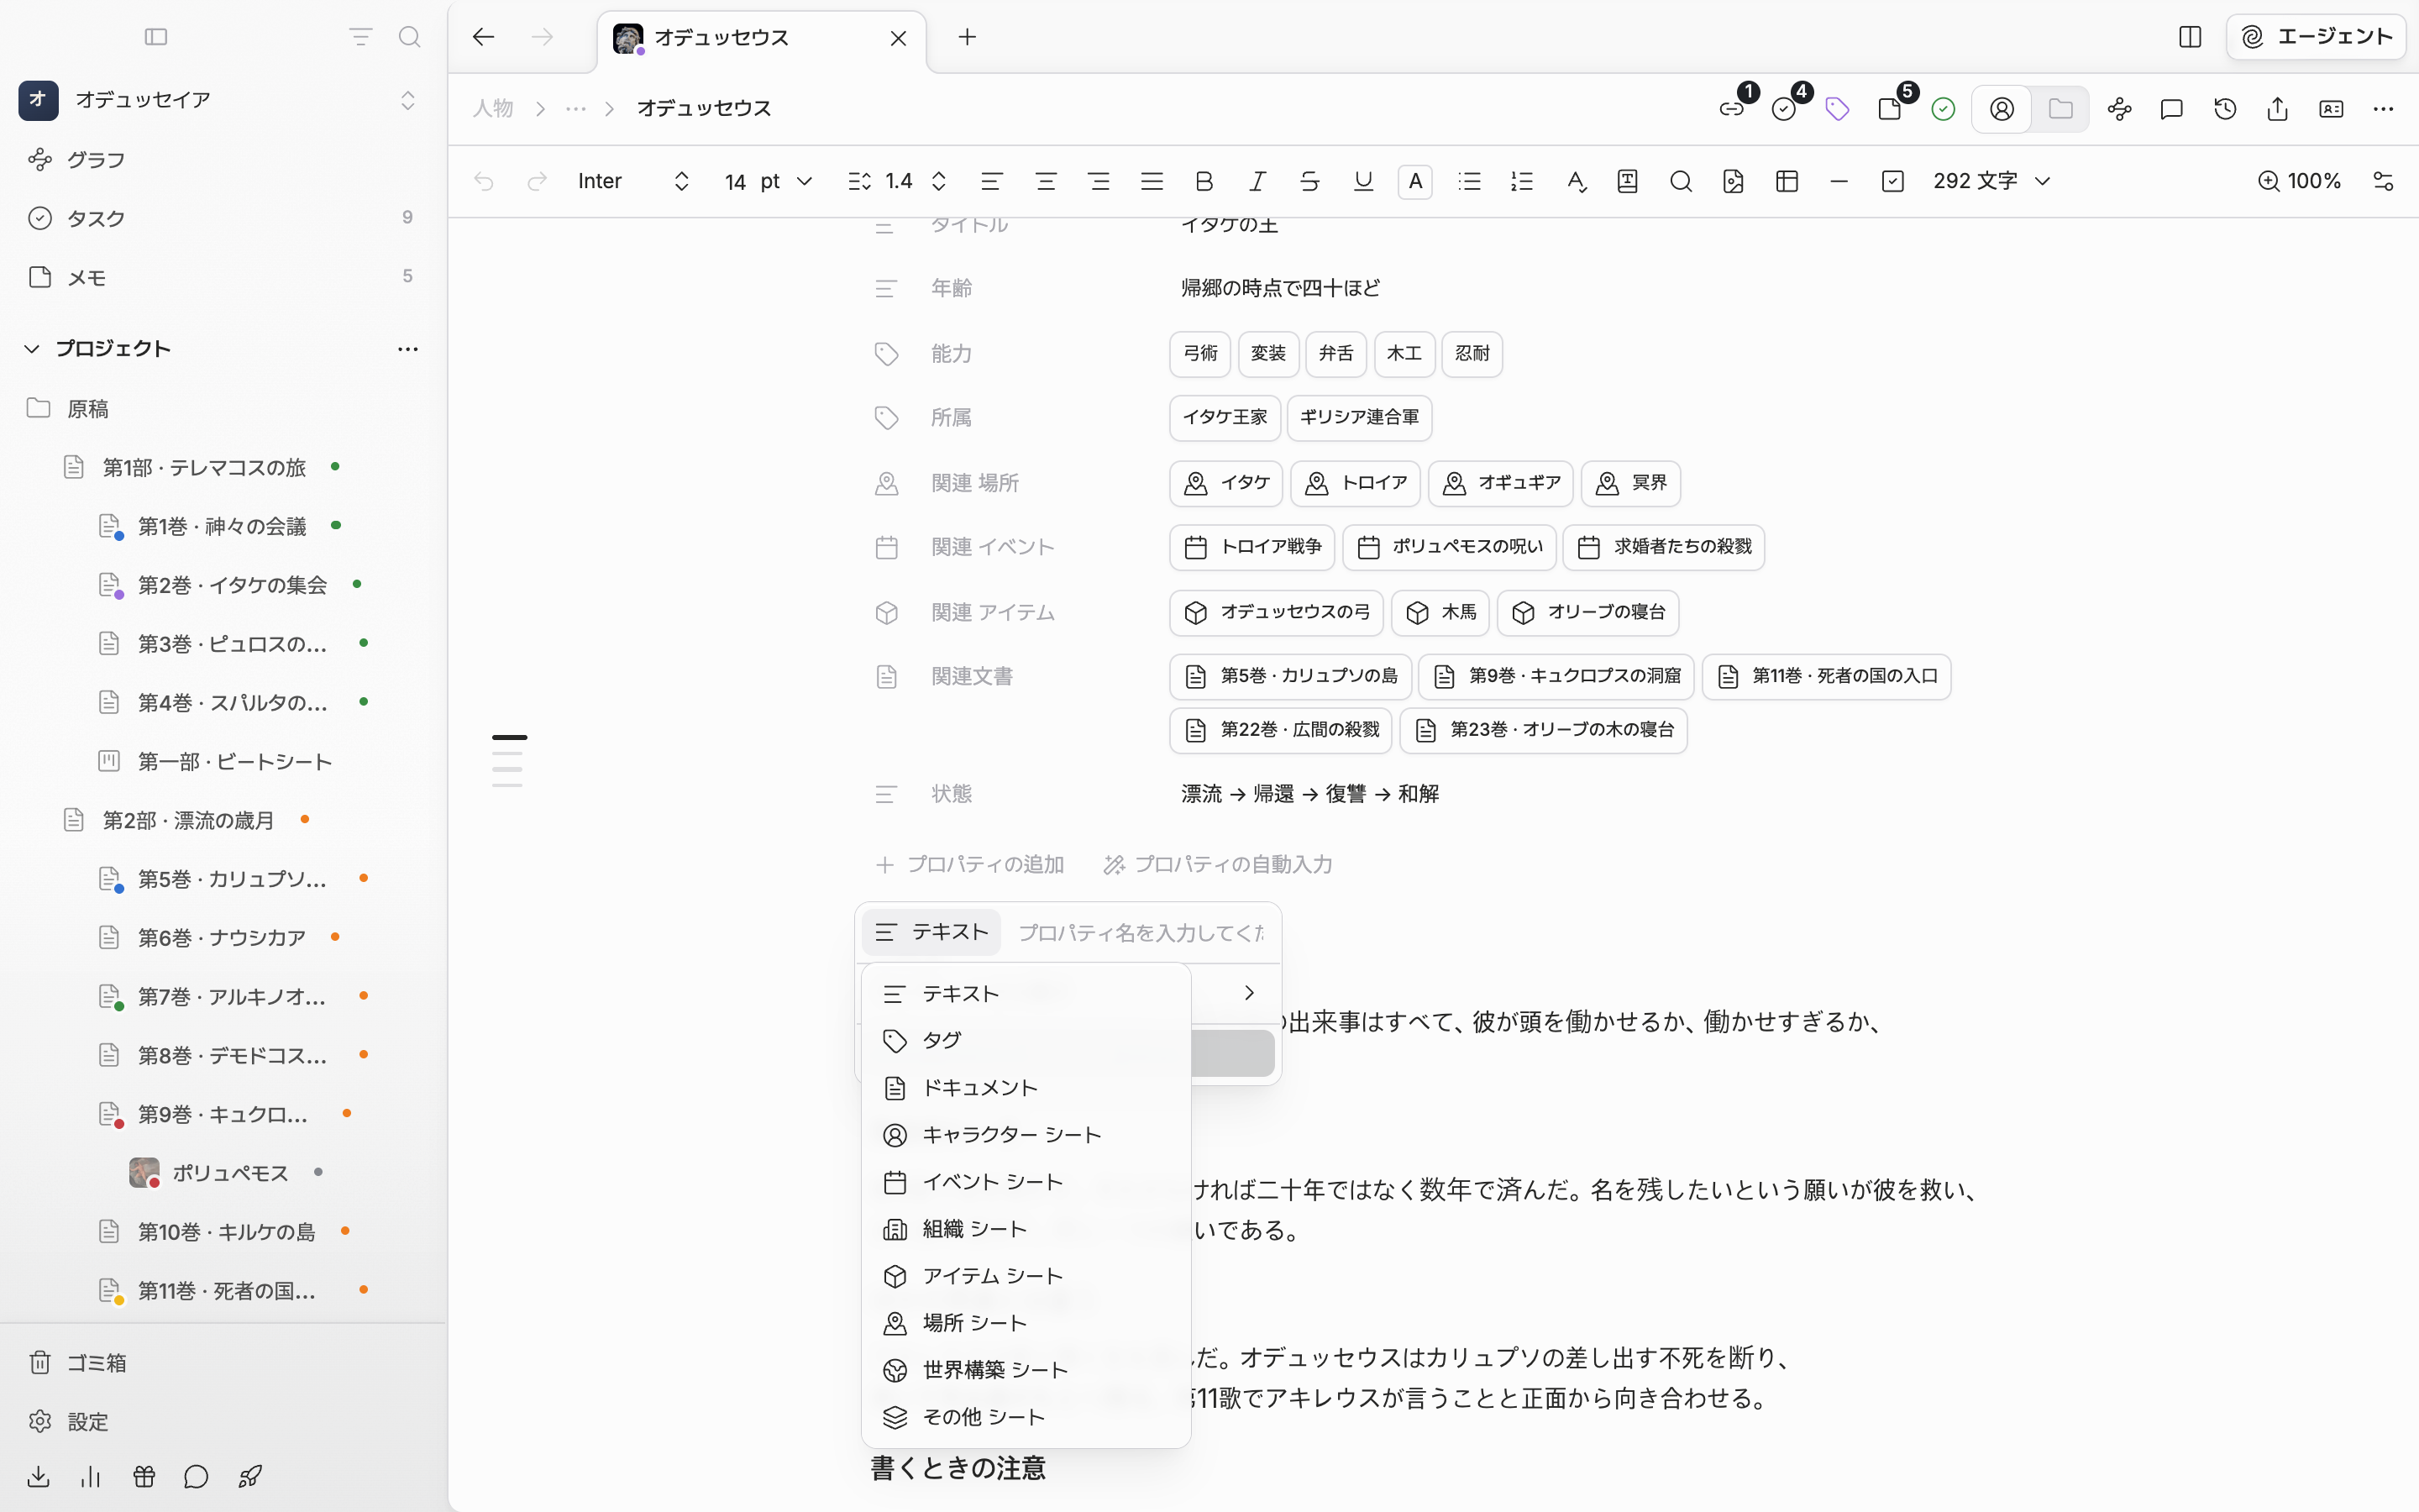Toggle bold formatting
This screenshot has height=1512, width=2419.
tap(1204, 181)
